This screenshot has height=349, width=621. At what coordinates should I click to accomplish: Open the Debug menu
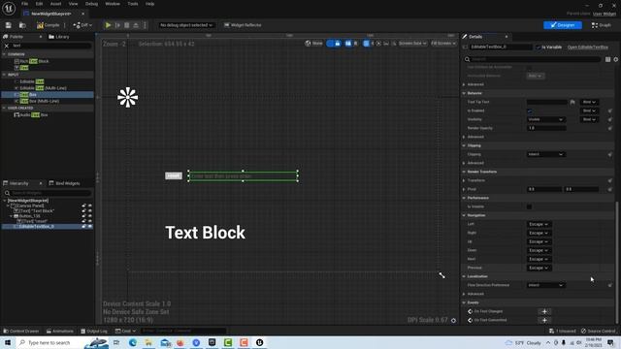(x=91, y=4)
